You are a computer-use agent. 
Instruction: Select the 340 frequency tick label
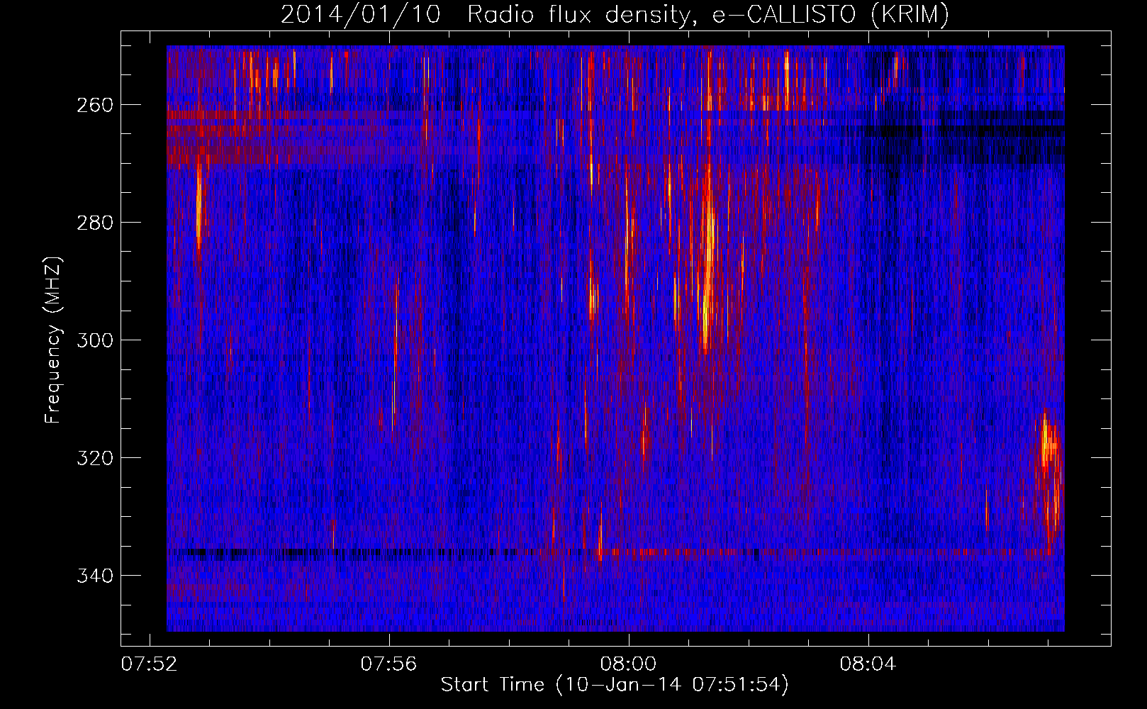(x=95, y=576)
